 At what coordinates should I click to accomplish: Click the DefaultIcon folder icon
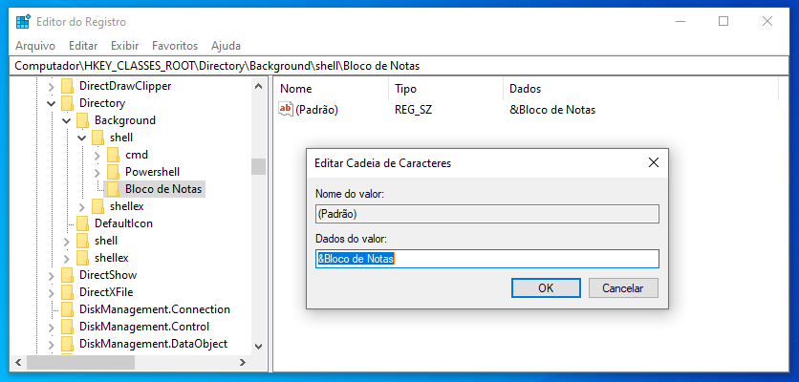(83, 223)
